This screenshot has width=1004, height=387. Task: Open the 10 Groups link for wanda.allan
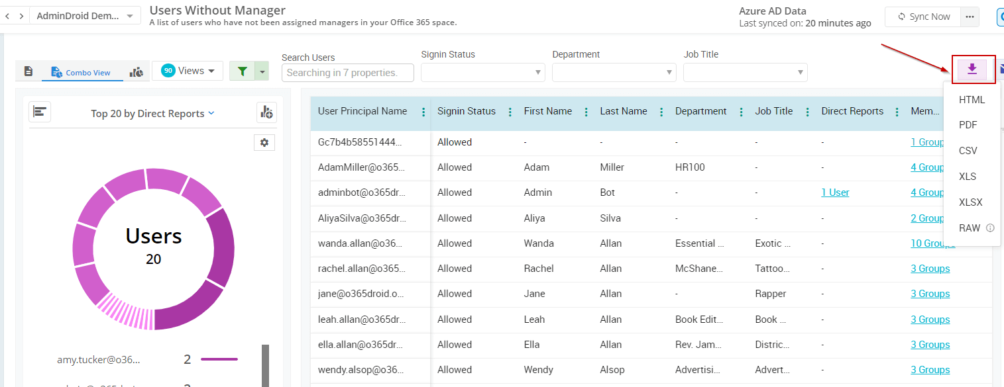click(932, 243)
